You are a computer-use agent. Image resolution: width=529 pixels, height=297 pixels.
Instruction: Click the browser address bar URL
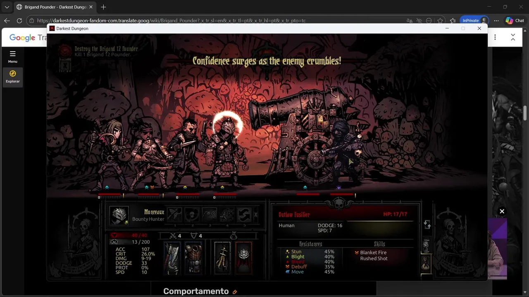172,21
